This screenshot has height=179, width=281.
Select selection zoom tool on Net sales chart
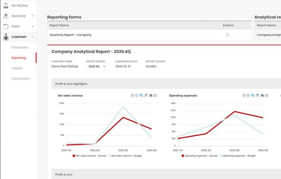tap(141, 95)
